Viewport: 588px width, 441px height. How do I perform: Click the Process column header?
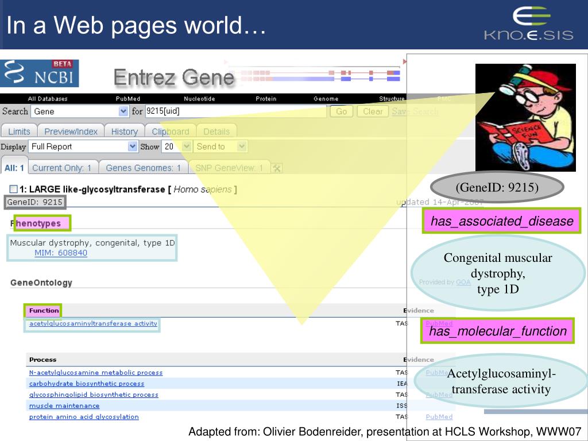click(42, 359)
